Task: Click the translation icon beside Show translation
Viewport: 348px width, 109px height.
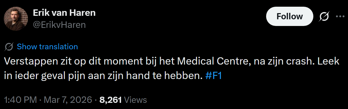Action: point(9,47)
